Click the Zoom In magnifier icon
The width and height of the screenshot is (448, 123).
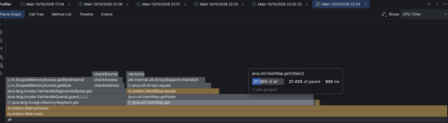(1, 32)
